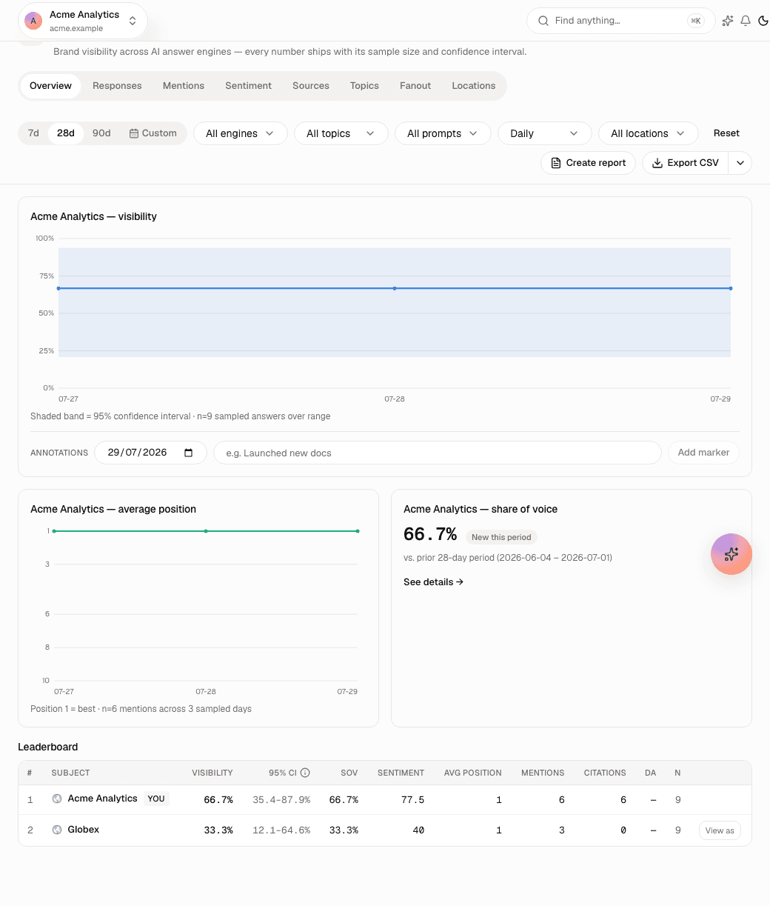Open the export options chevron

tap(740, 163)
